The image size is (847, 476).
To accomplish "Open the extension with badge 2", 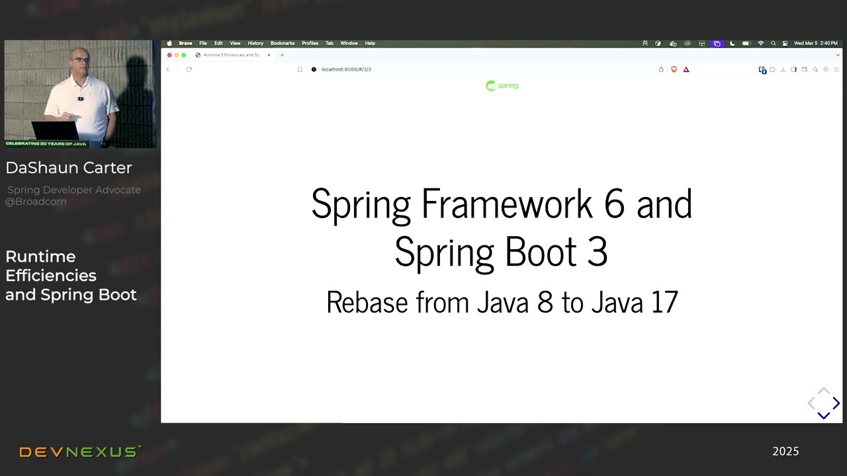I will [x=762, y=69].
